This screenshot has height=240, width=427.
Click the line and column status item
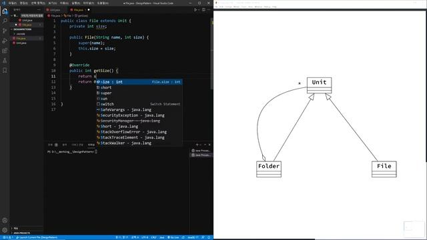(x=121, y=237)
